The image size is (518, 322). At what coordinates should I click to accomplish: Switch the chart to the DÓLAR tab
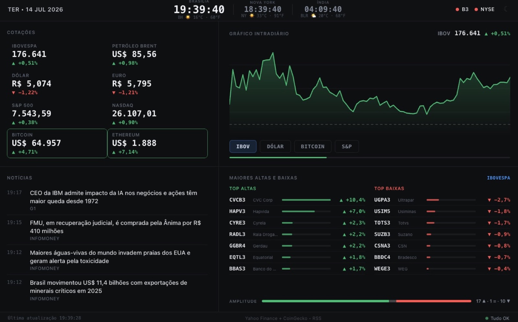point(275,147)
